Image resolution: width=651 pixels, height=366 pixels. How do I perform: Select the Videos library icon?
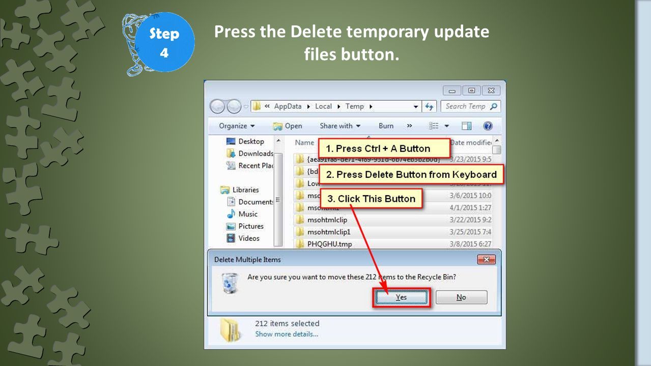click(231, 238)
